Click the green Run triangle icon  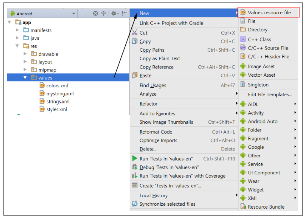(x=135, y=158)
